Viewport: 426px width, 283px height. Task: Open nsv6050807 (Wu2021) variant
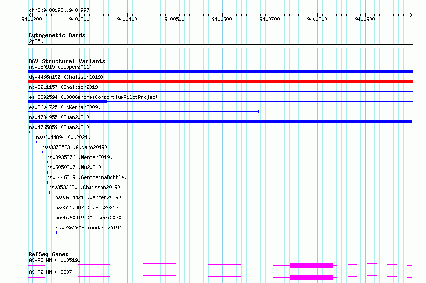[74, 167]
